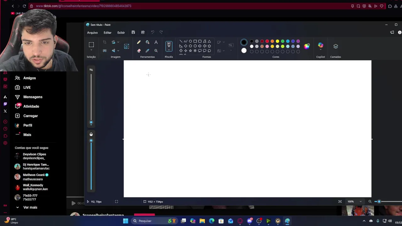Image resolution: width=402 pixels, height=226 pixels.
Task: Choose the rectangular Selection tool
Action: [x=91, y=45]
